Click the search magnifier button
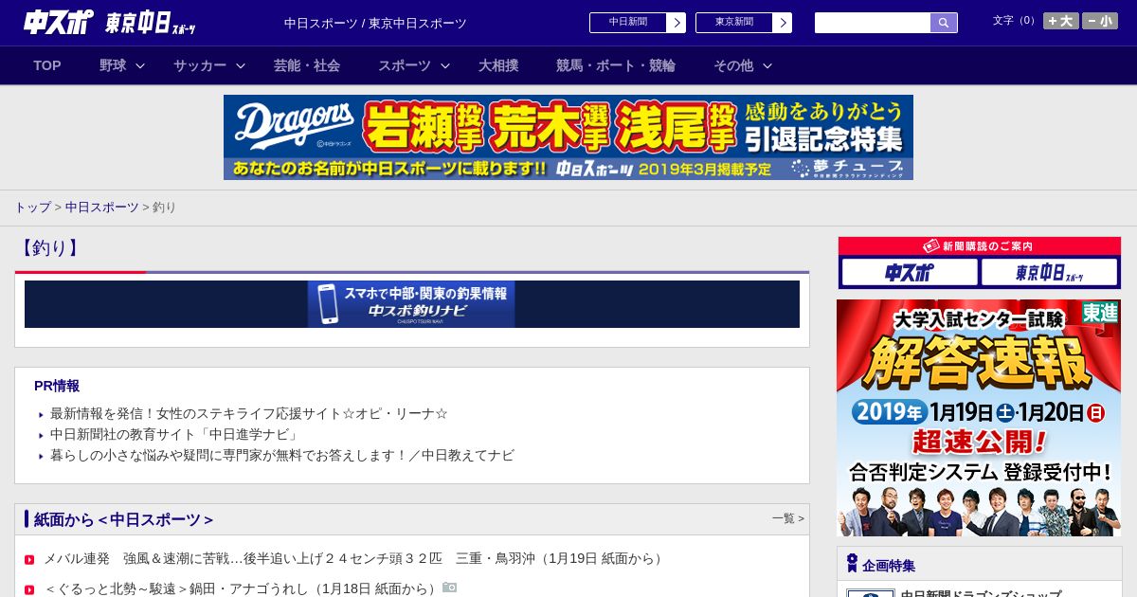The height and width of the screenshot is (597, 1137). [944, 23]
